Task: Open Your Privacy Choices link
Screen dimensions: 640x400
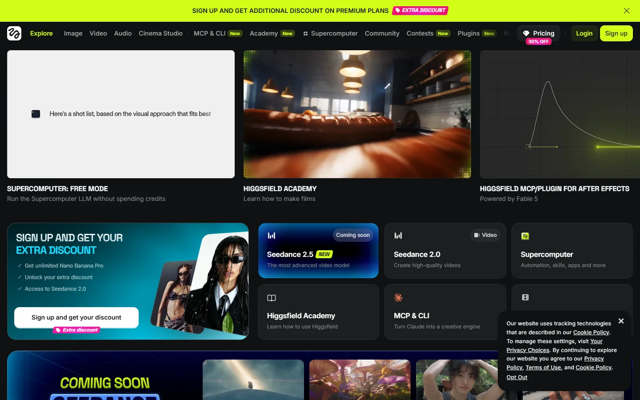Action: (555, 346)
